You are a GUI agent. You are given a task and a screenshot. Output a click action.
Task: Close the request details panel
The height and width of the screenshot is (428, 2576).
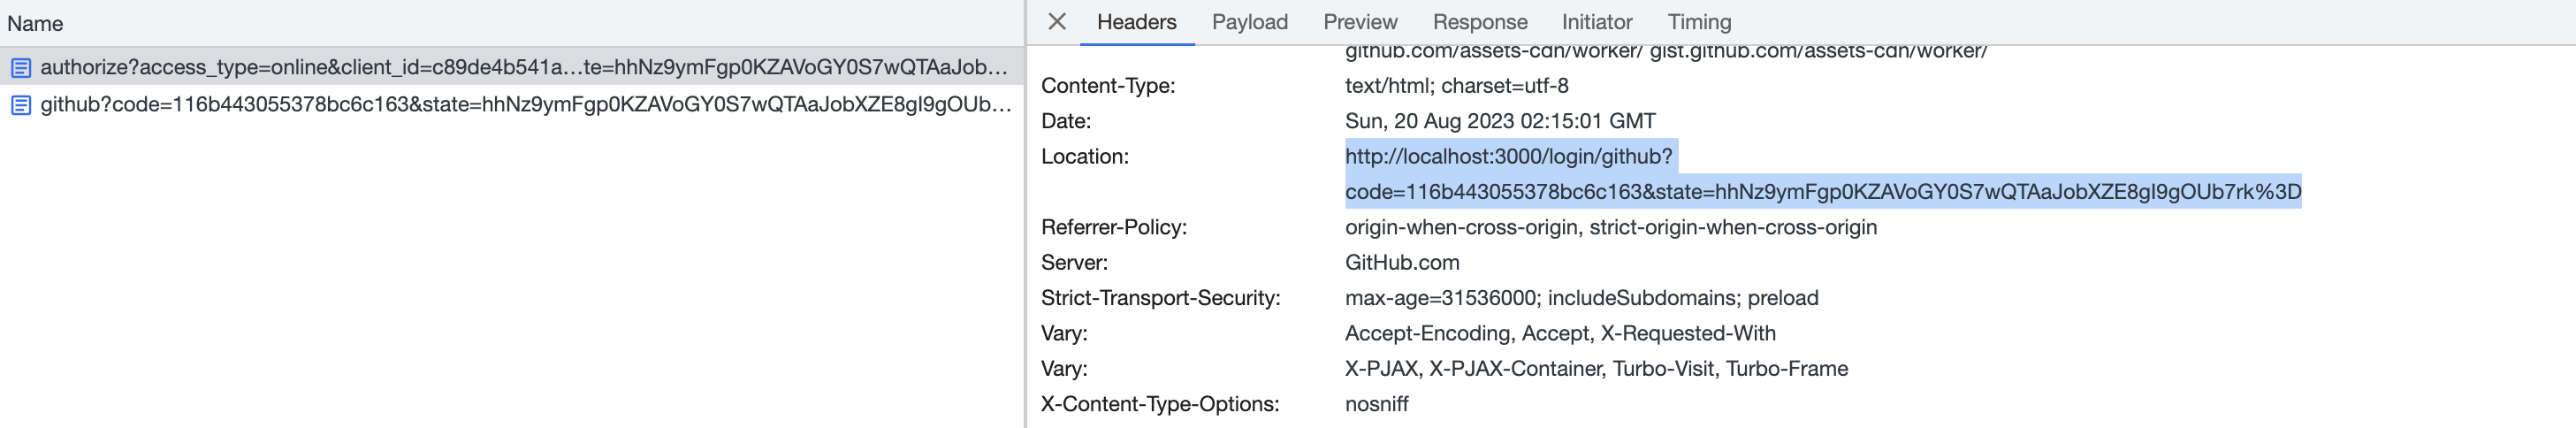(x=1056, y=21)
